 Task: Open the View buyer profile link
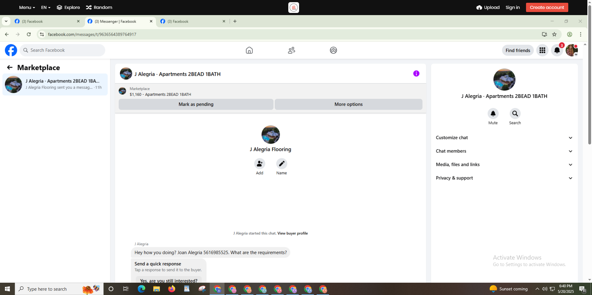pos(293,233)
